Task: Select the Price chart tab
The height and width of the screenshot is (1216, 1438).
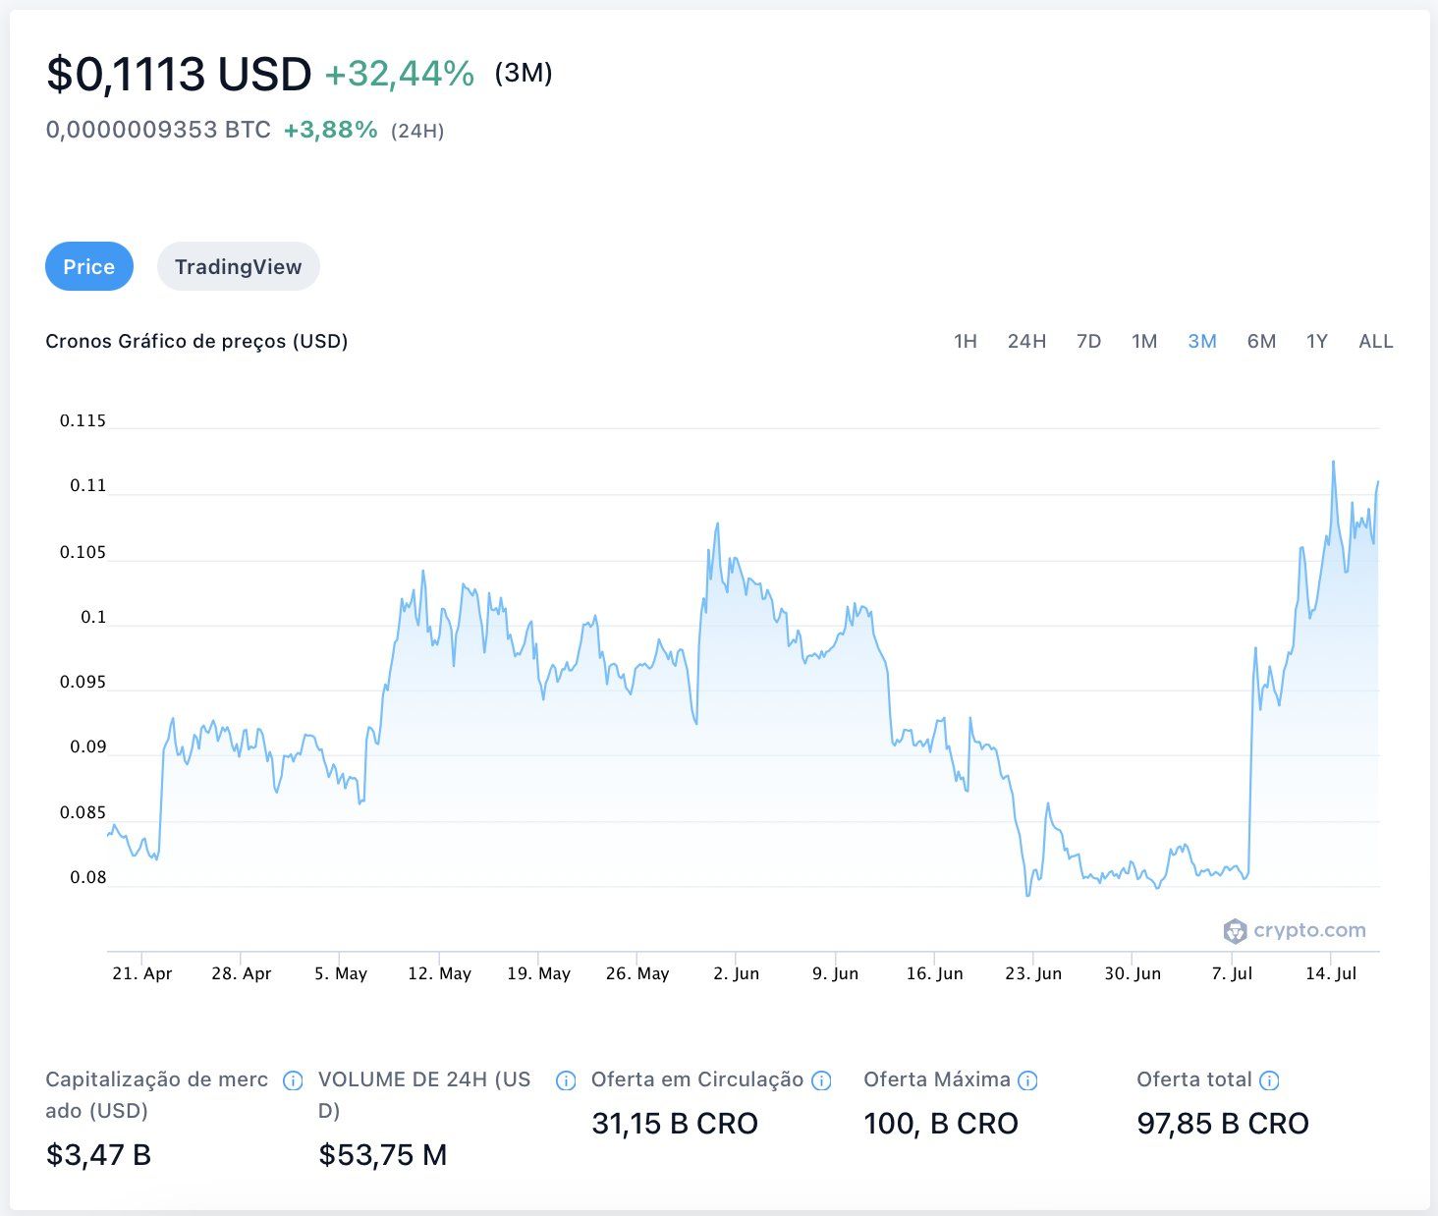Action: tap(89, 266)
